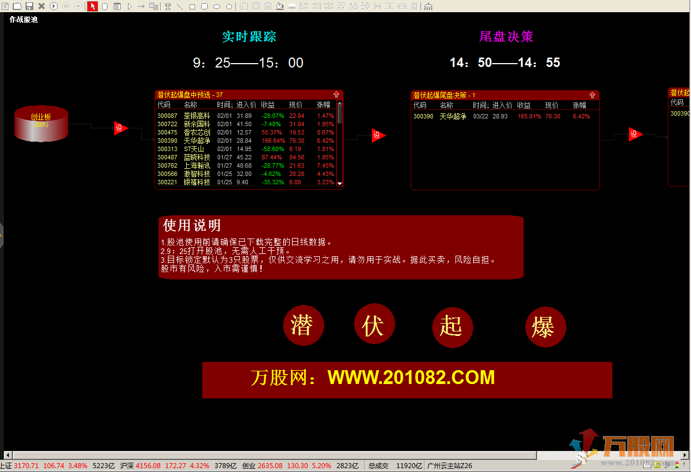Click the align horizontal centers icon
This screenshot has height=472, width=691.
coord(329,6)
